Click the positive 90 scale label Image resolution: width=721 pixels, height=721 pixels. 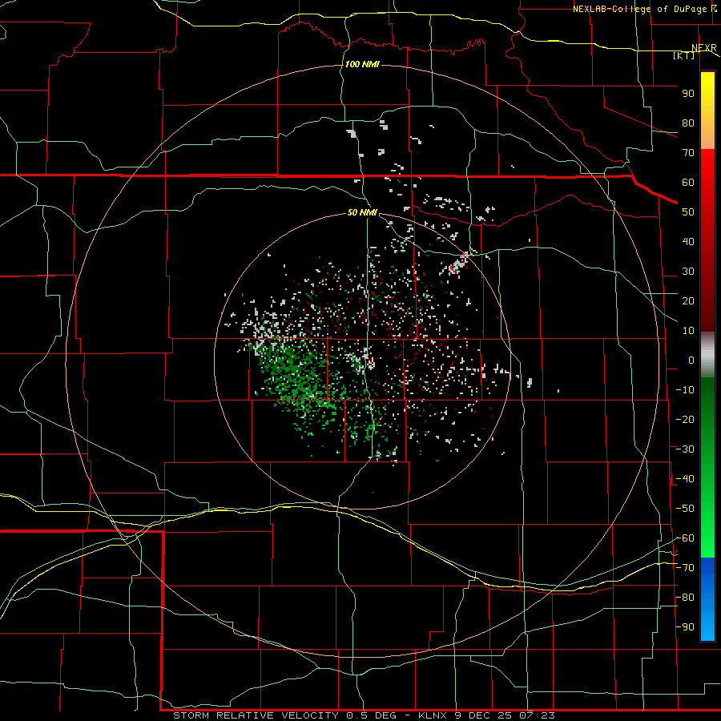click(688, 94)
